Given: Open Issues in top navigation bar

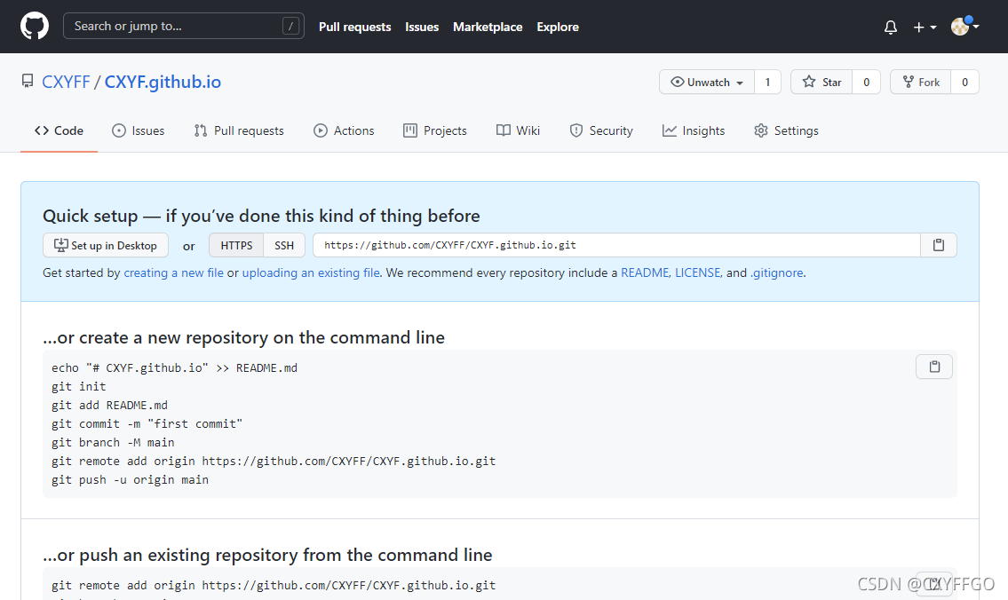Looking at the screenshot, I should pos(422,27).
